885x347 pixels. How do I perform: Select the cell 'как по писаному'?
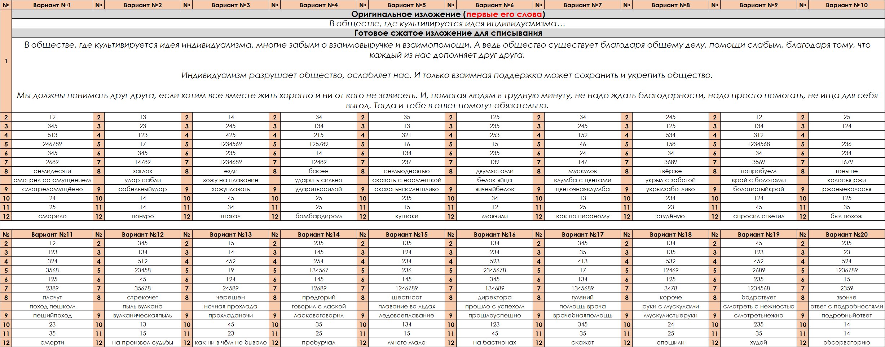click(582, 216)
